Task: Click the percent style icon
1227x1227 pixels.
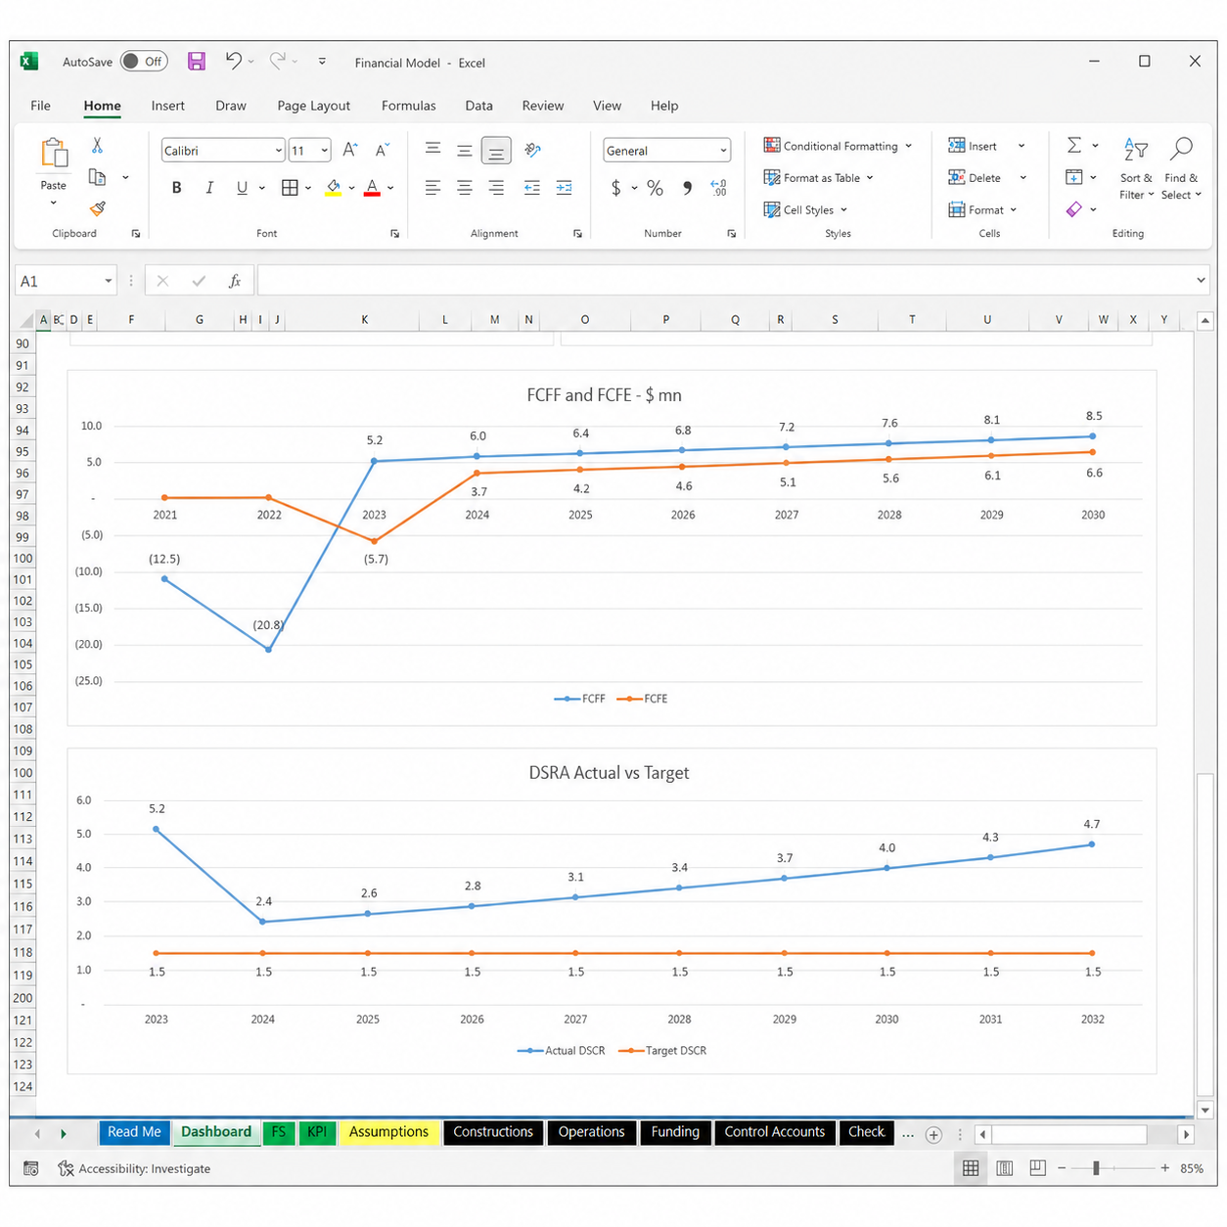Action: [655, 188]
